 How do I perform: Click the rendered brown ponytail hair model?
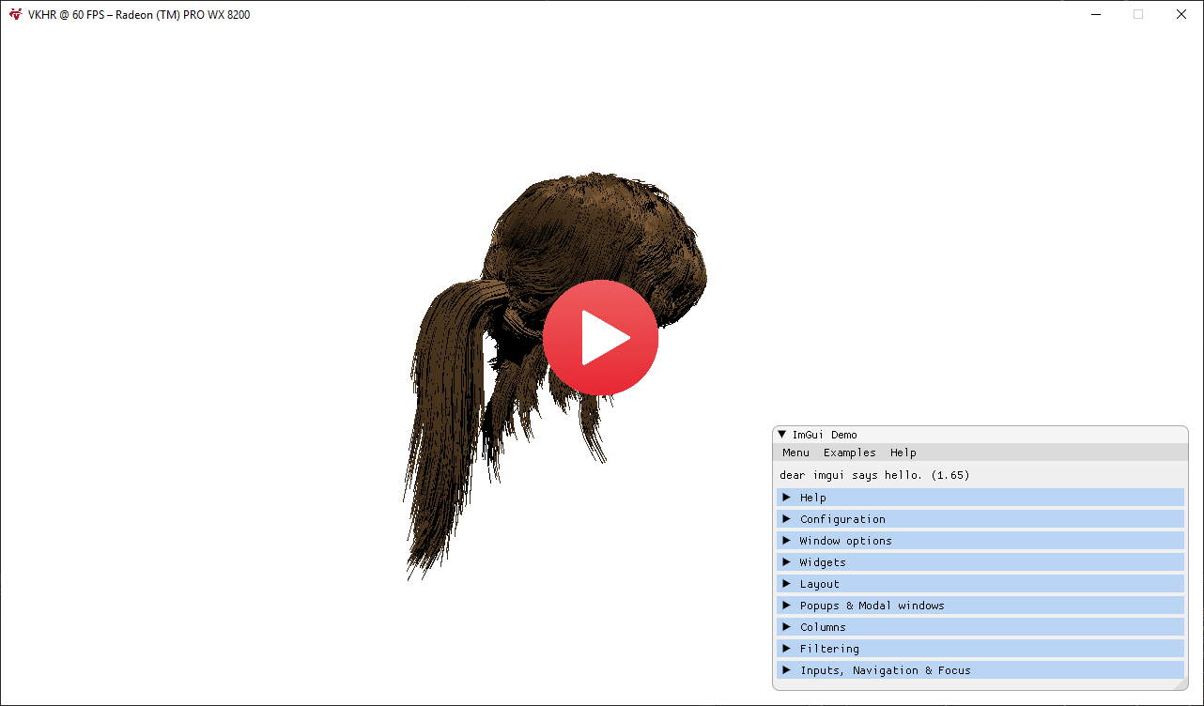click(x=451, y=404)
